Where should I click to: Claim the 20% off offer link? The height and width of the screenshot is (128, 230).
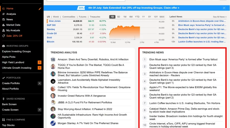point(171,8)
